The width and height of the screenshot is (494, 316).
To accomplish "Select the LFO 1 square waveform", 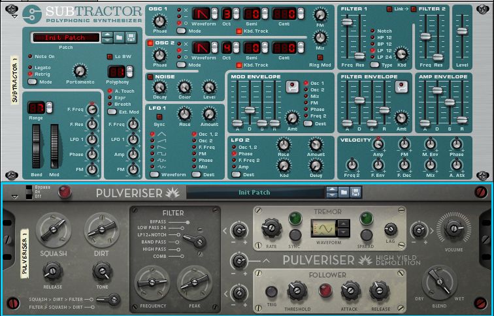I will [152, 153].
